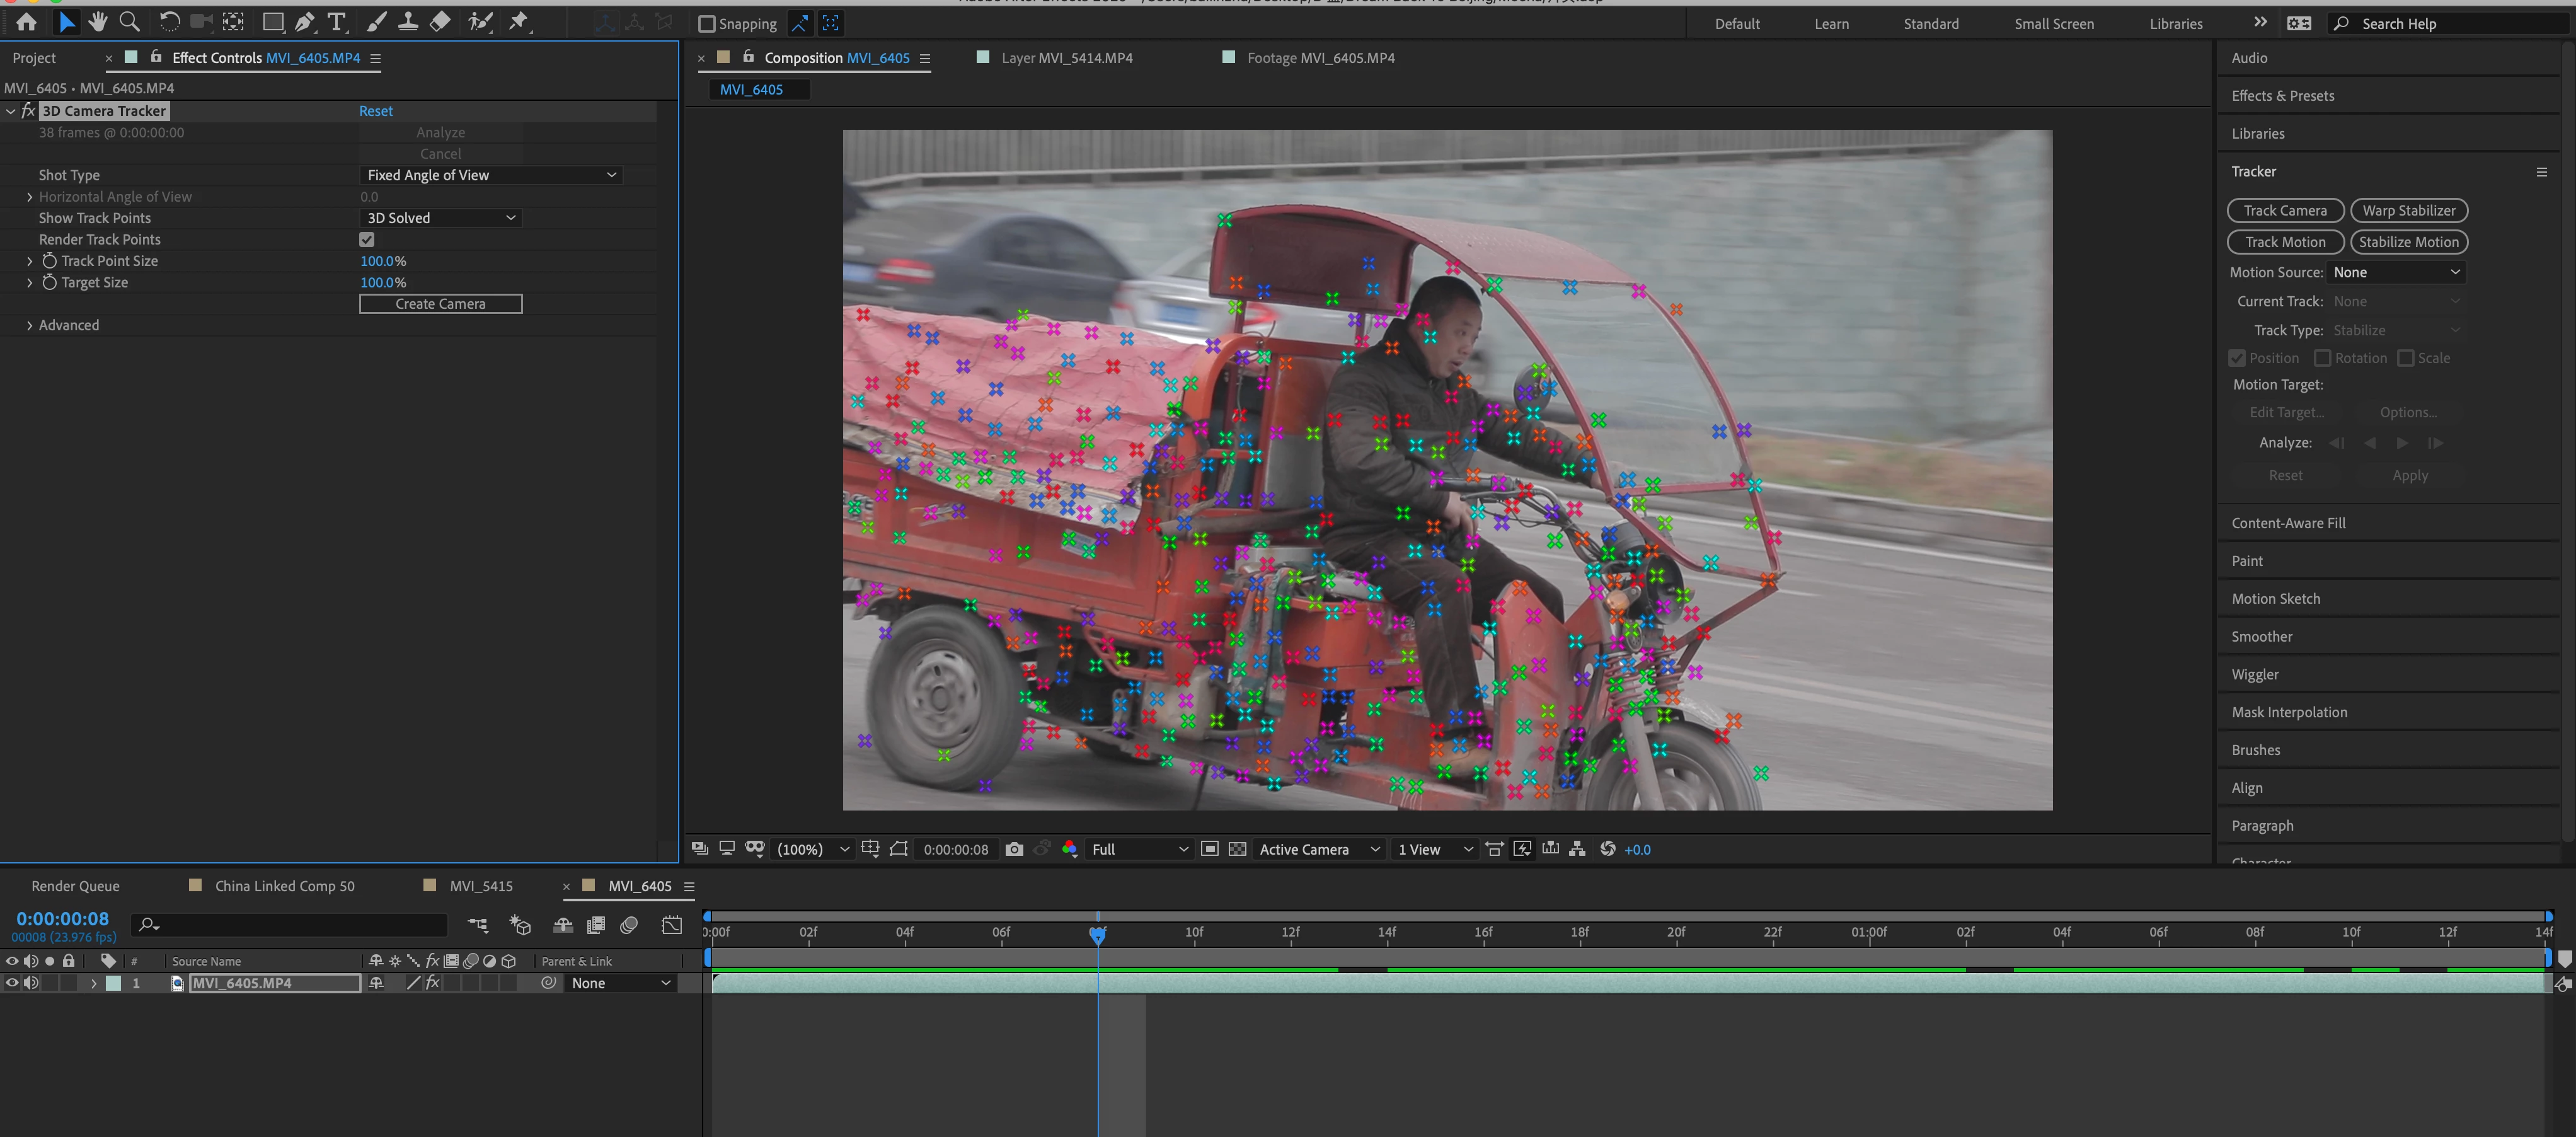Screen dimensions: 2576x1137
Task: Uncheck Render Track Points checkbox
Action: (x=367, y=240)
